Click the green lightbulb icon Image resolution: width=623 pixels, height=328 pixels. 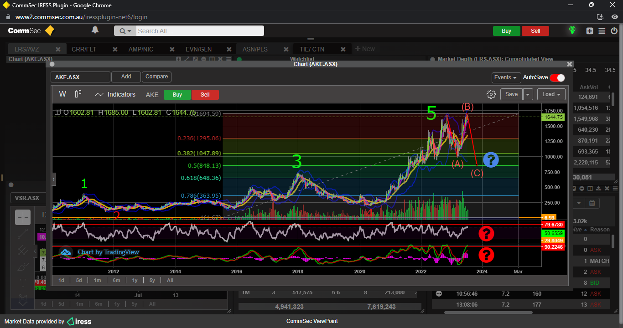pos(572,31)
